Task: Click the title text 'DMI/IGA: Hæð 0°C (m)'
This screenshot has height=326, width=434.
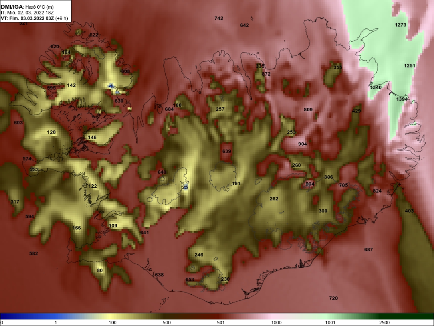Action: (x=27, y=7)
